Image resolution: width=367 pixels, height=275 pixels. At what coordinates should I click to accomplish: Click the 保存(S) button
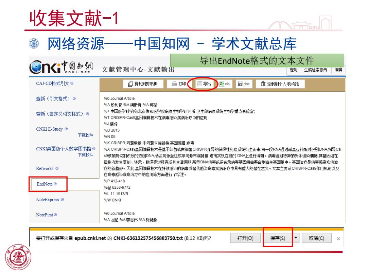(x=278, y=238)
